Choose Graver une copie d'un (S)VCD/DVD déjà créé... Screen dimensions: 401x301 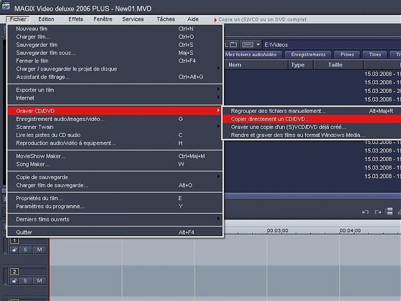tap(312, 127)
